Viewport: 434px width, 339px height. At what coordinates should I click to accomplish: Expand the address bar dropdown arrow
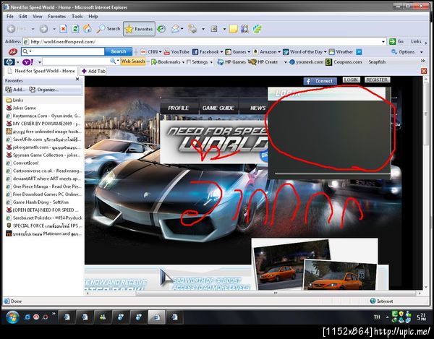[383, 42]
